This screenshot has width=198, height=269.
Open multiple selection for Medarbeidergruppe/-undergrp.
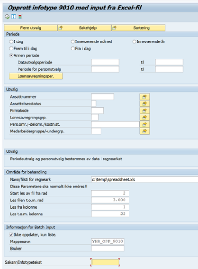click(x=144, y=131)
